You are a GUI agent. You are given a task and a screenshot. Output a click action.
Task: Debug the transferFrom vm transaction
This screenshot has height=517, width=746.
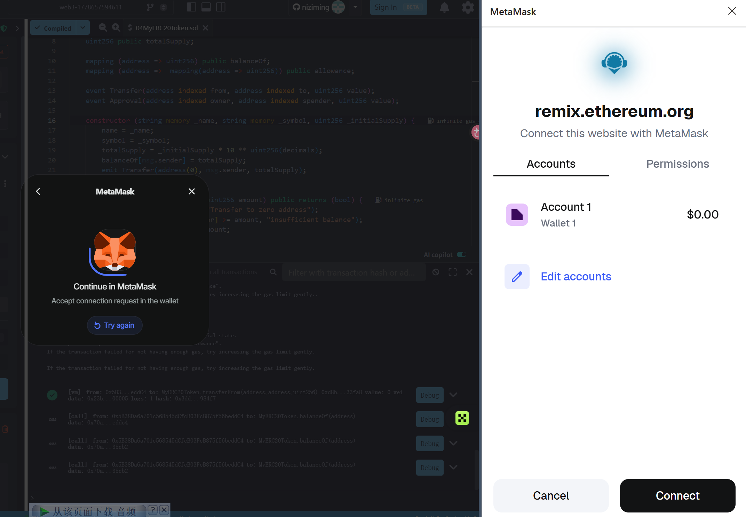pos(430,395)
